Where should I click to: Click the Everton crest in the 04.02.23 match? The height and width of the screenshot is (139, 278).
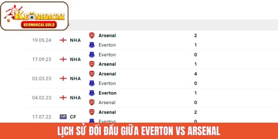92,93
